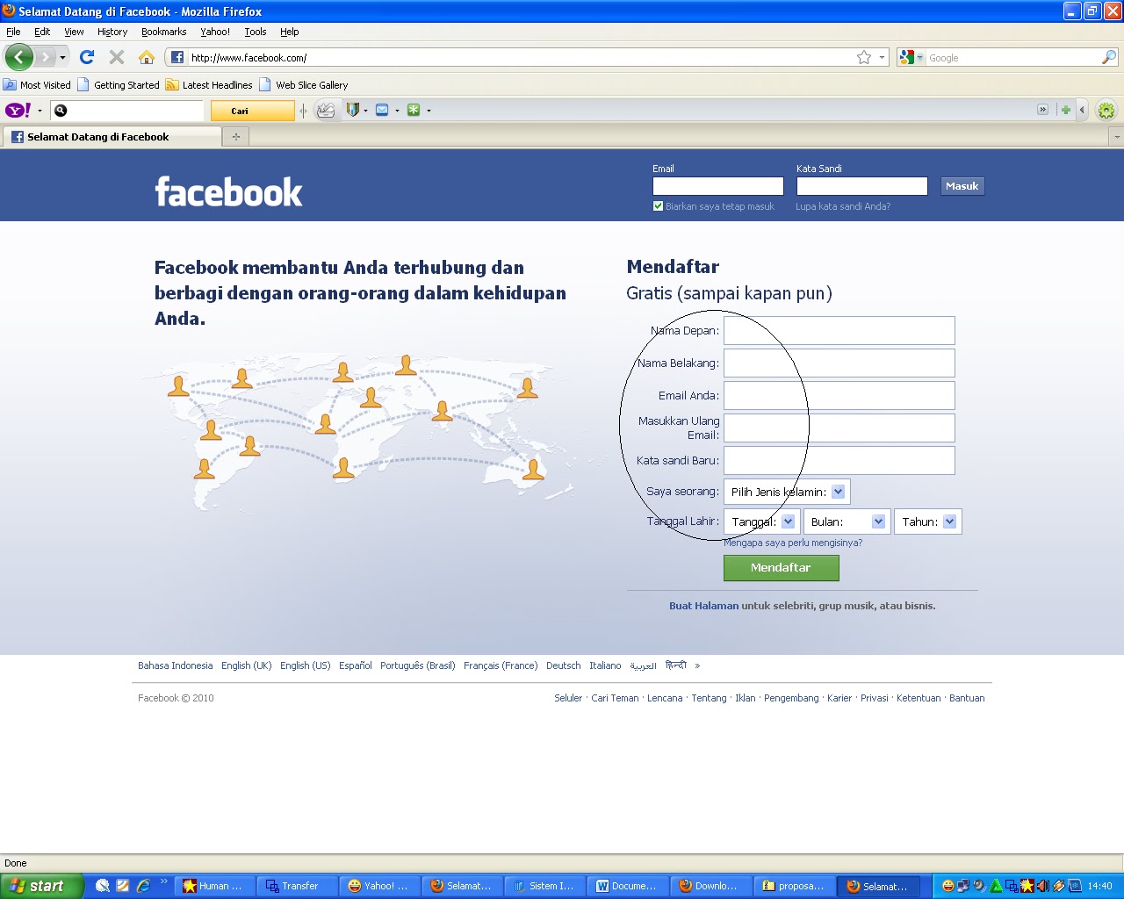This screenshot has width=1124, height=899.
Task: Click the 'Kata sandi Baru' signup field
Action: [x=839, y=461]
